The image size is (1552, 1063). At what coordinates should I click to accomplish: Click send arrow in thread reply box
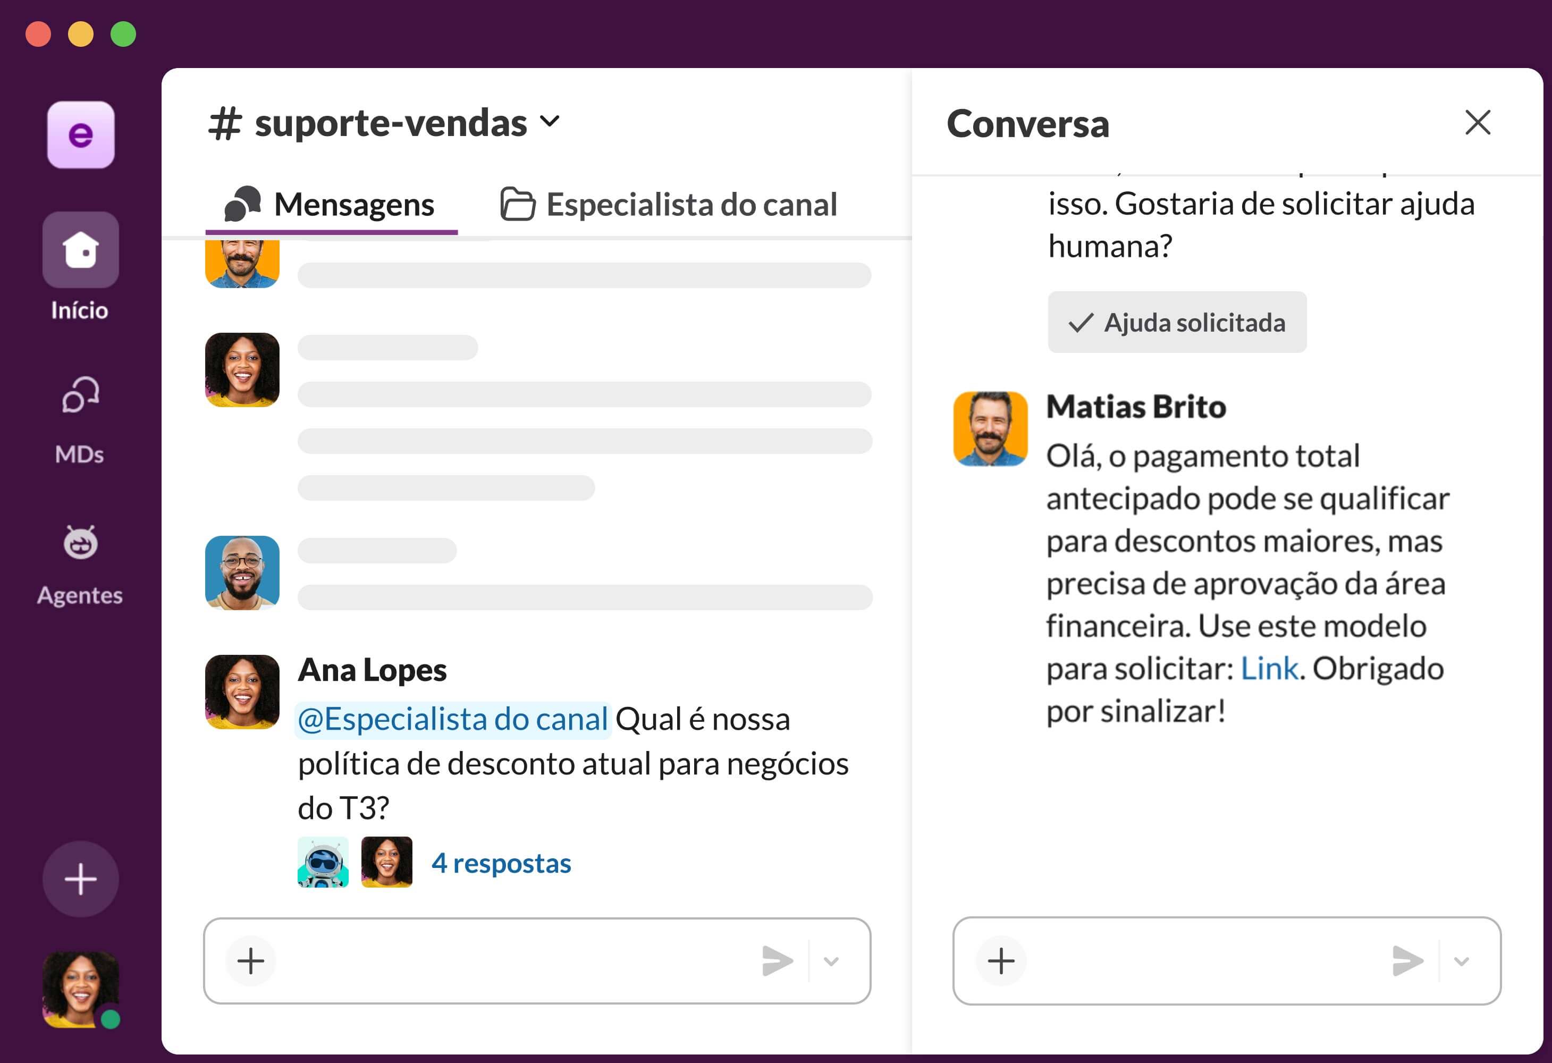coord(1407,960)
